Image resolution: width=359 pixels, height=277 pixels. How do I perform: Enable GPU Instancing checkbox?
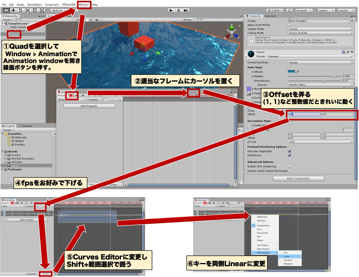290,167
